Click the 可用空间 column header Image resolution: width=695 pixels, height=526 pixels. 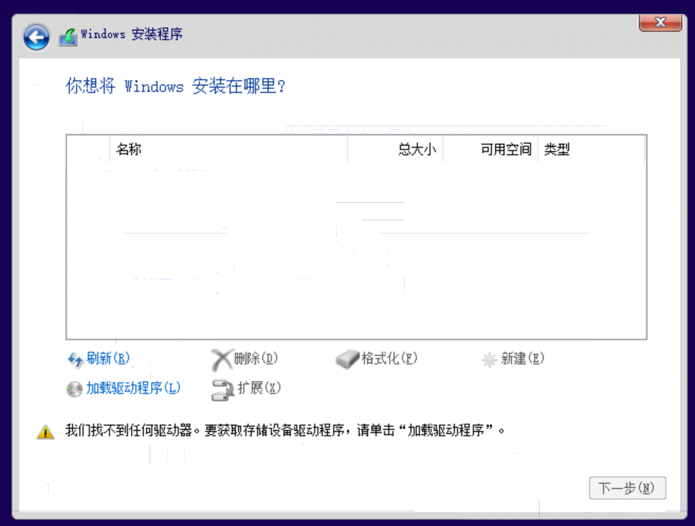pos(505,149)
